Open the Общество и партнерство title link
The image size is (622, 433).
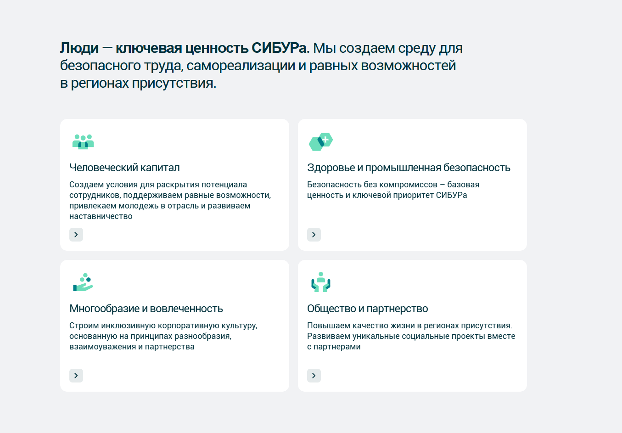(367, 309)
